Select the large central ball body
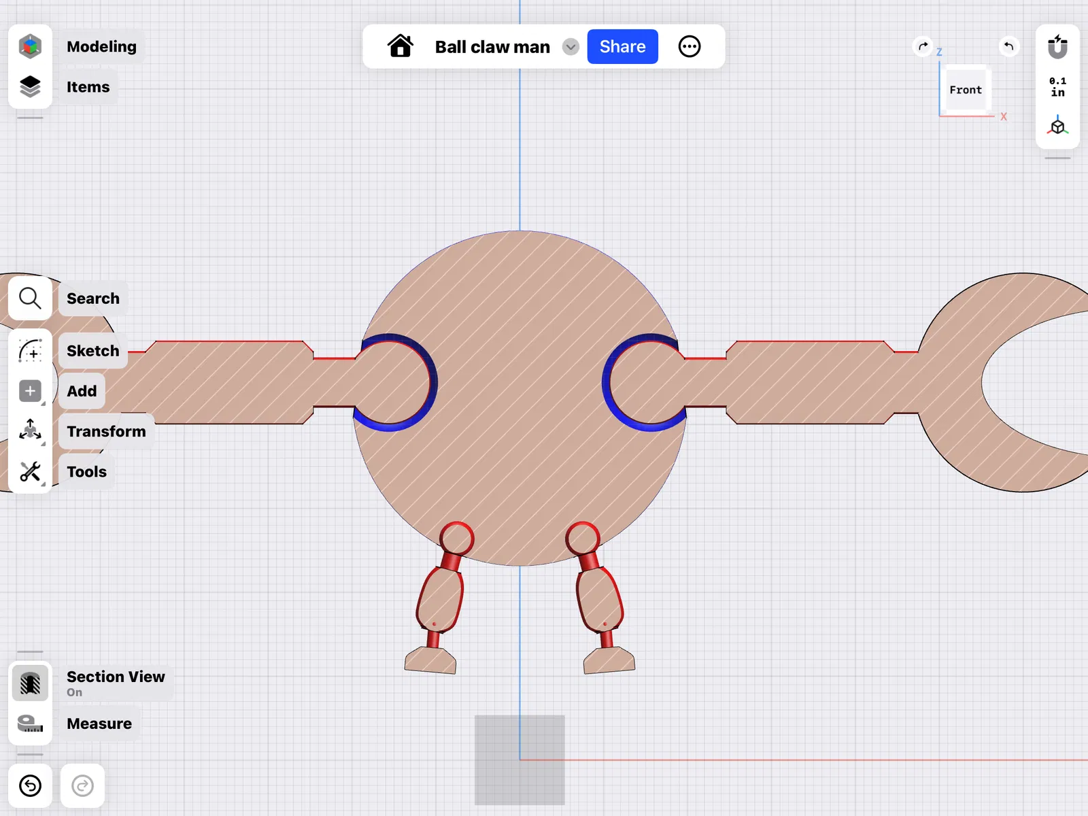The image size is (1088, 816). pos(520,398)
